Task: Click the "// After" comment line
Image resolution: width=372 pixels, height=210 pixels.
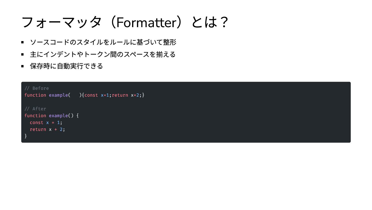Action: tap(35, 109)
